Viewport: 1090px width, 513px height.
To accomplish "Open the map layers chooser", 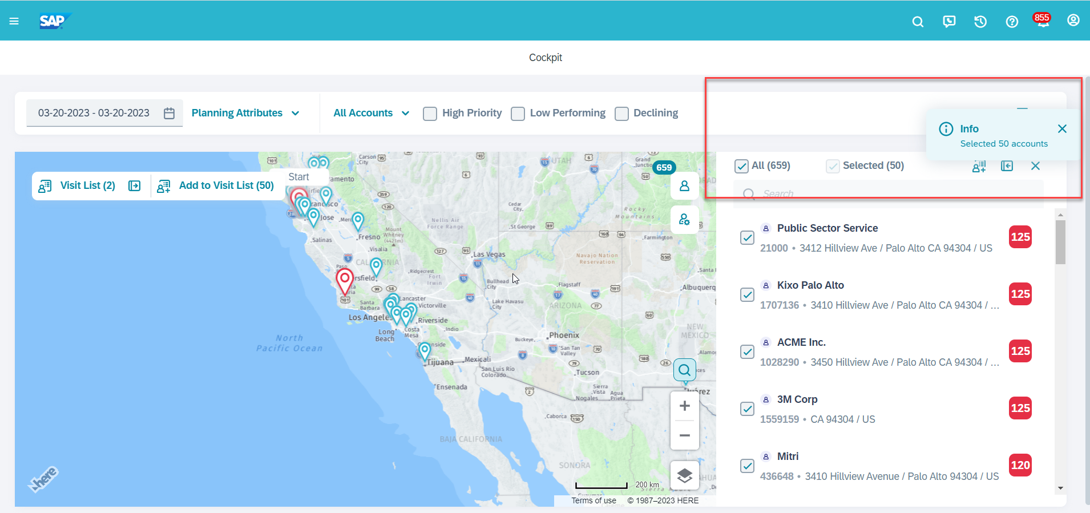I will click(685, 475).
